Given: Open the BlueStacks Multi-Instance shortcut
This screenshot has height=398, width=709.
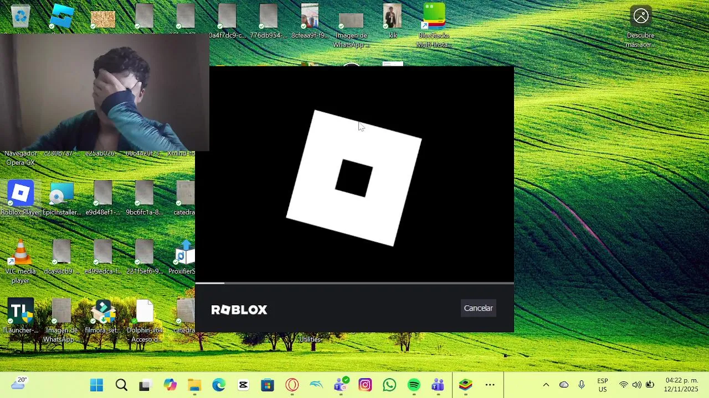Looking at the screenshot, I should point(434,25).
